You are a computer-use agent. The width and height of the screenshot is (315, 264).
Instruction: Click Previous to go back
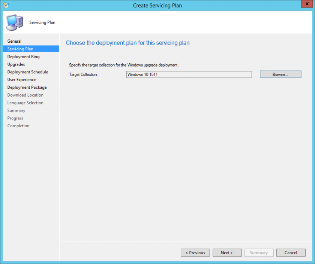[195, 252]
